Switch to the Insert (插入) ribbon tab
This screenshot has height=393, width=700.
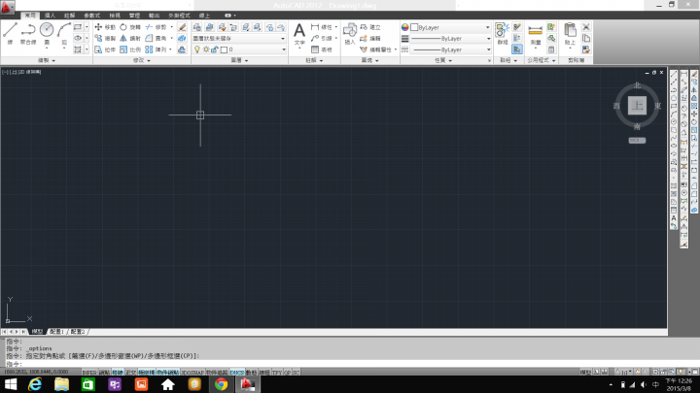[50, 16]
